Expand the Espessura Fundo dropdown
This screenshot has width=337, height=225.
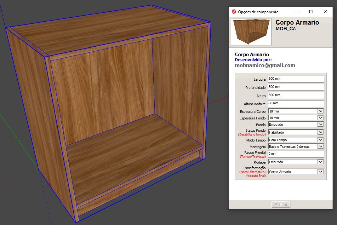pos(320,118)
